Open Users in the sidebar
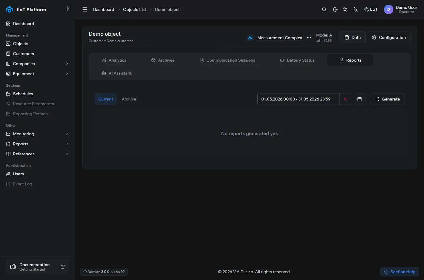The image size is (424, 280). 37,174
